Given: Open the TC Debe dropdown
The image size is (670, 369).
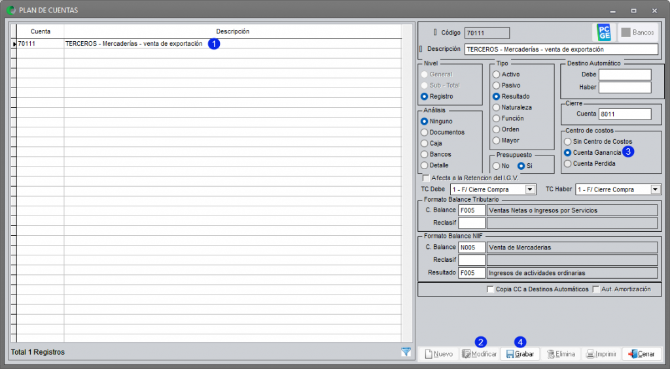Looking at the screenshot, I should point(530,189).
